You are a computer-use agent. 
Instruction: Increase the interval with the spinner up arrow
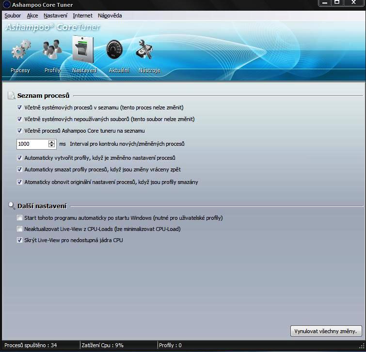[51, 142]
